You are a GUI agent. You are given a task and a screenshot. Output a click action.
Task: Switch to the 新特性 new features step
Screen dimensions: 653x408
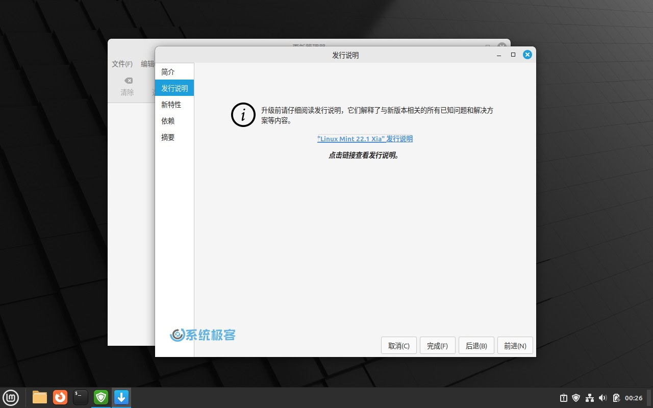(174, 105)
